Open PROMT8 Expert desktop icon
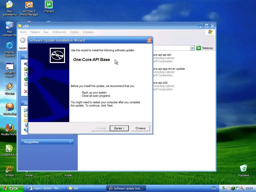The width and height of the screenshot is (256, 192). click(9, 70)
